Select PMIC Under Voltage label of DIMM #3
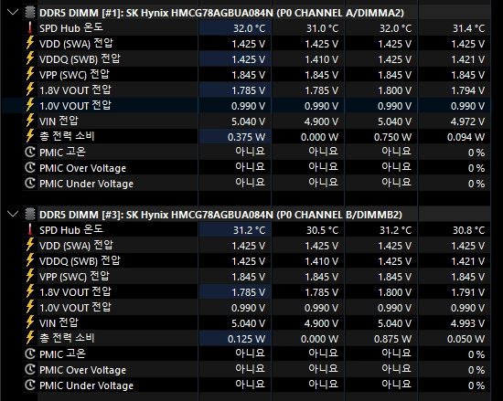503x401 pixels. pyautogui.click(x=86, y=385)
